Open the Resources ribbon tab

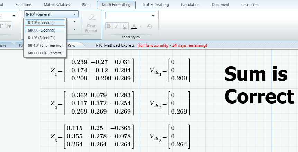(x=250, y=5)
